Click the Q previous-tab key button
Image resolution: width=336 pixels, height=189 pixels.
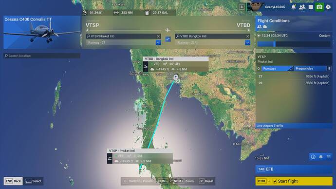pyautogui.click(x=259, y=69)
